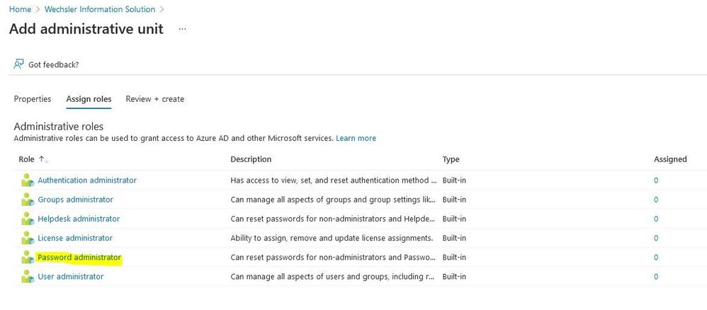Click the Helpdesk administrator role icon

tap(28, 219)
